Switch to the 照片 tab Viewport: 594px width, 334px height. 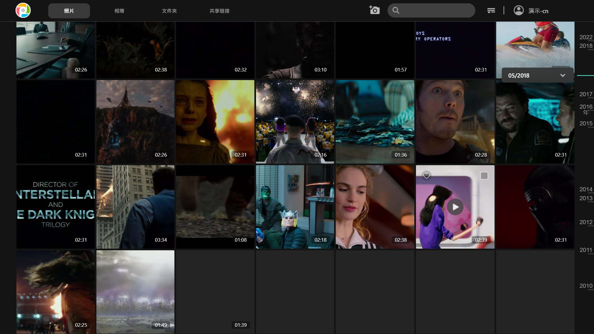pyautogui.click(x=69, y=11)
